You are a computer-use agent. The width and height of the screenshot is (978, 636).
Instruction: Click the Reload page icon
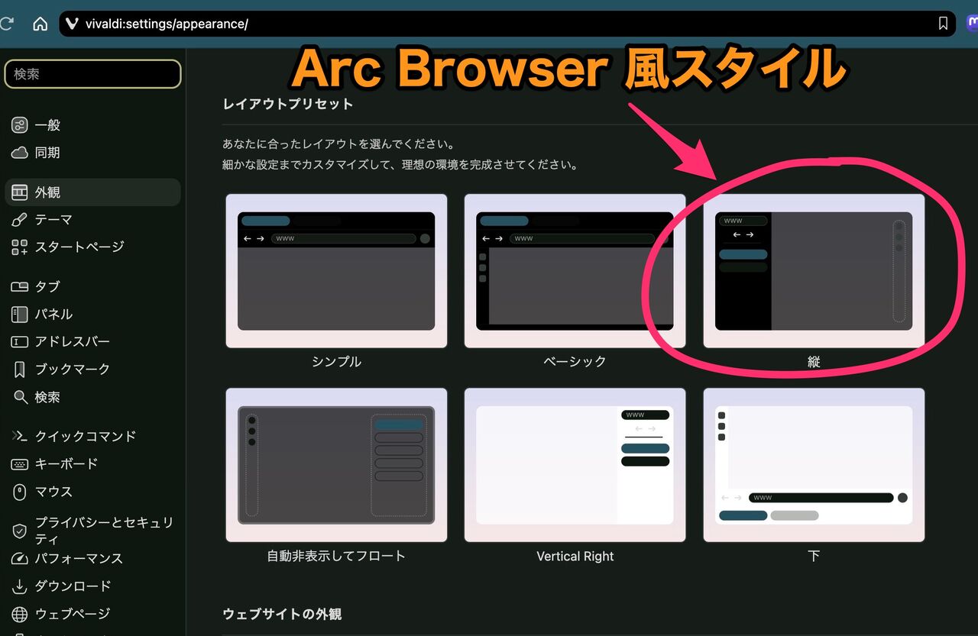(6, 24)
